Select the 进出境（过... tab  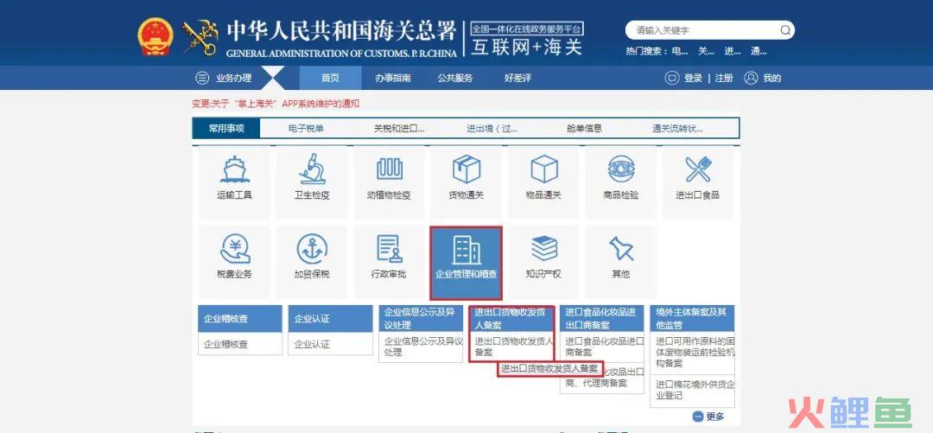(492, 128)
